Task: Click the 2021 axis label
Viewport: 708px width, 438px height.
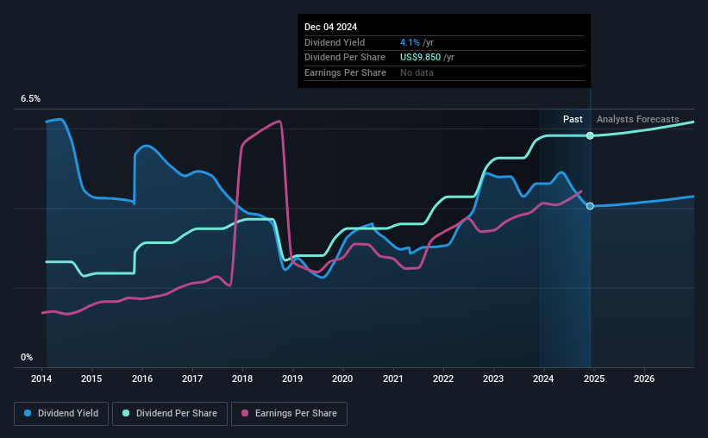Action: tap(393, 379)
